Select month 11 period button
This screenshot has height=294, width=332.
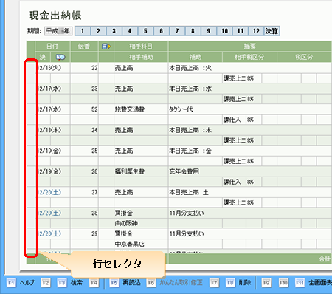241,31
